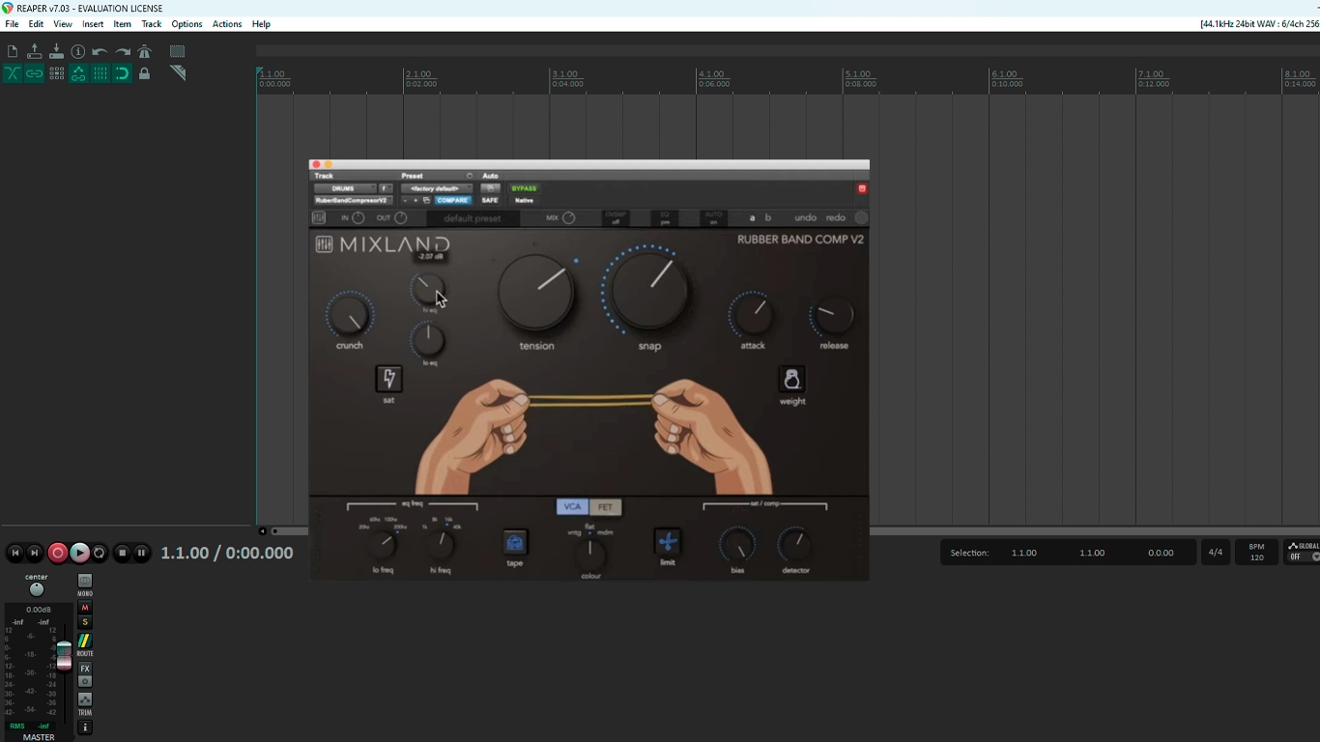1320x742 pixels.
Task: Toggle the tape icon button
Action: (515, 542)
